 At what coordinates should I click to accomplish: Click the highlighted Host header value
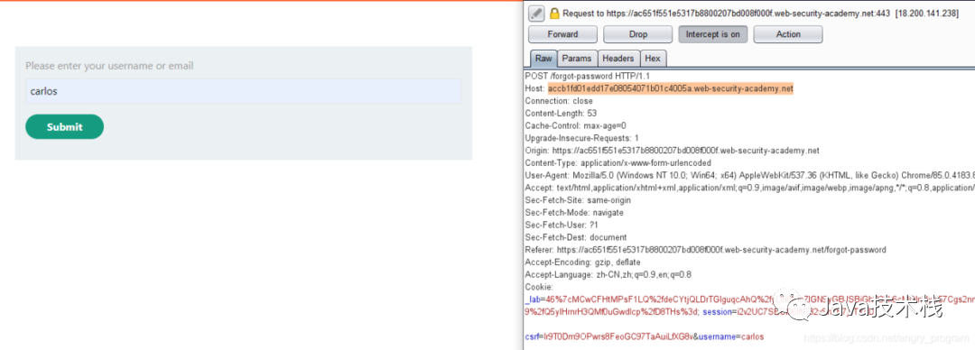click(670, 88)
